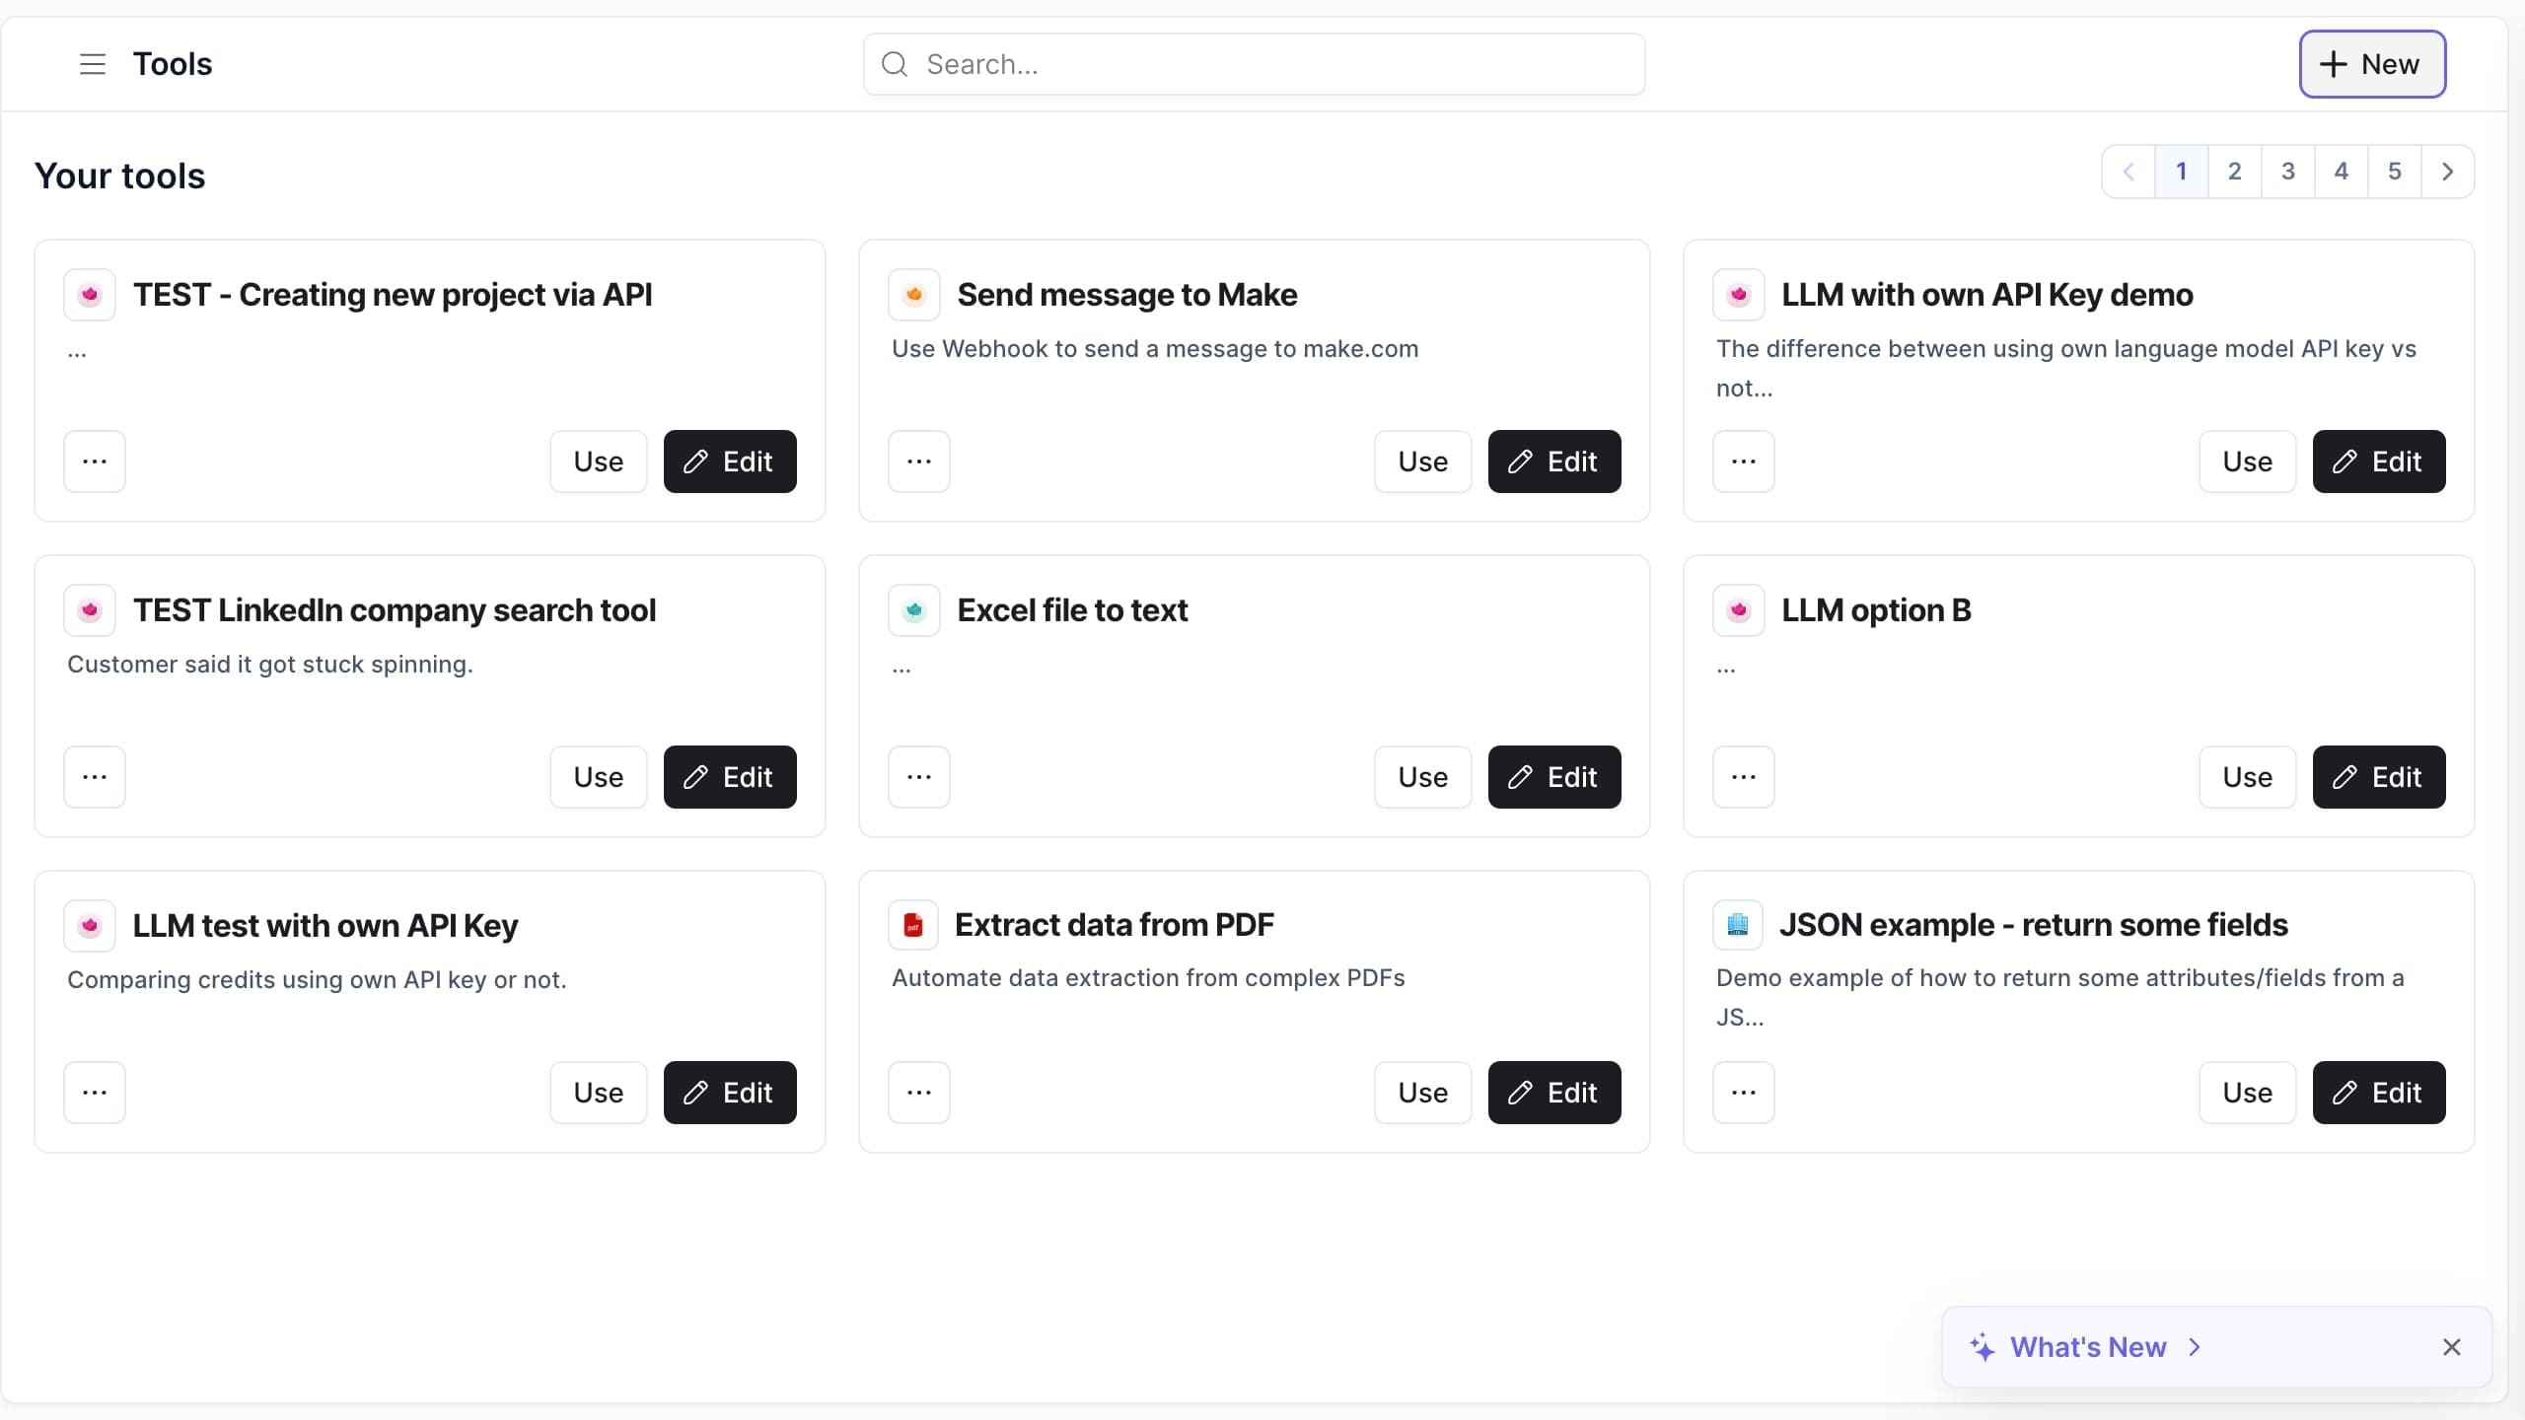
Task: Open more options for Send message to Make
Action: click(x=919, y=461)
